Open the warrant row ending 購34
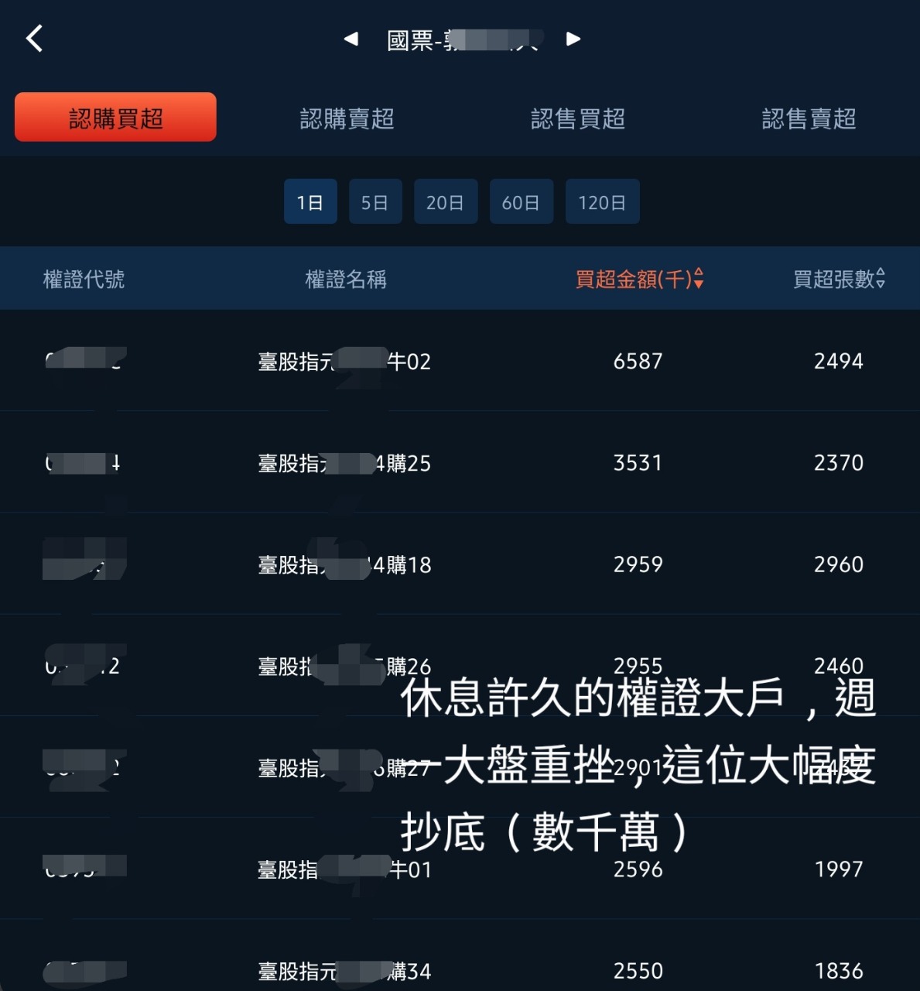 [460, 960]
